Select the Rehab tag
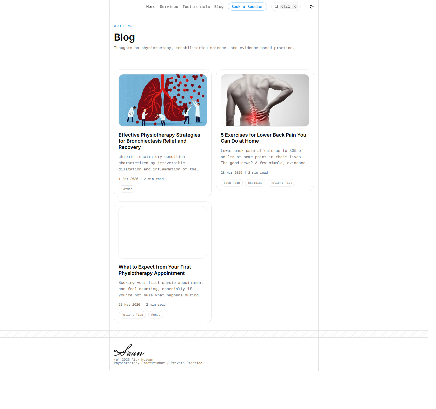436x409 pixels. click(x=156, y=315)
